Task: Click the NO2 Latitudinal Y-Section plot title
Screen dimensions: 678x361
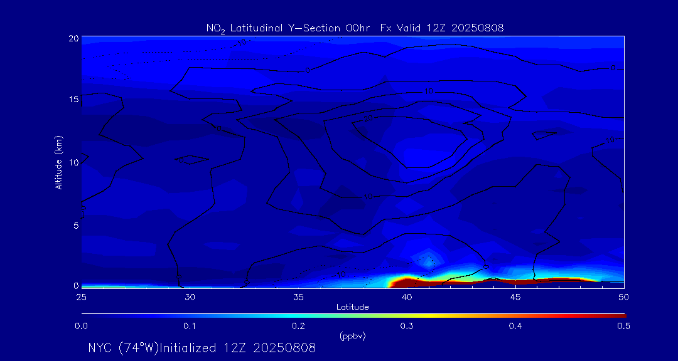Action: (x=355, y=28)
